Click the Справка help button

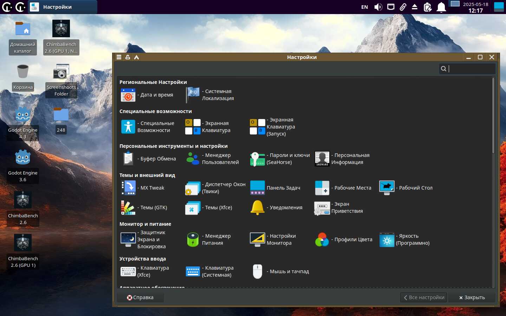point(140,297)
